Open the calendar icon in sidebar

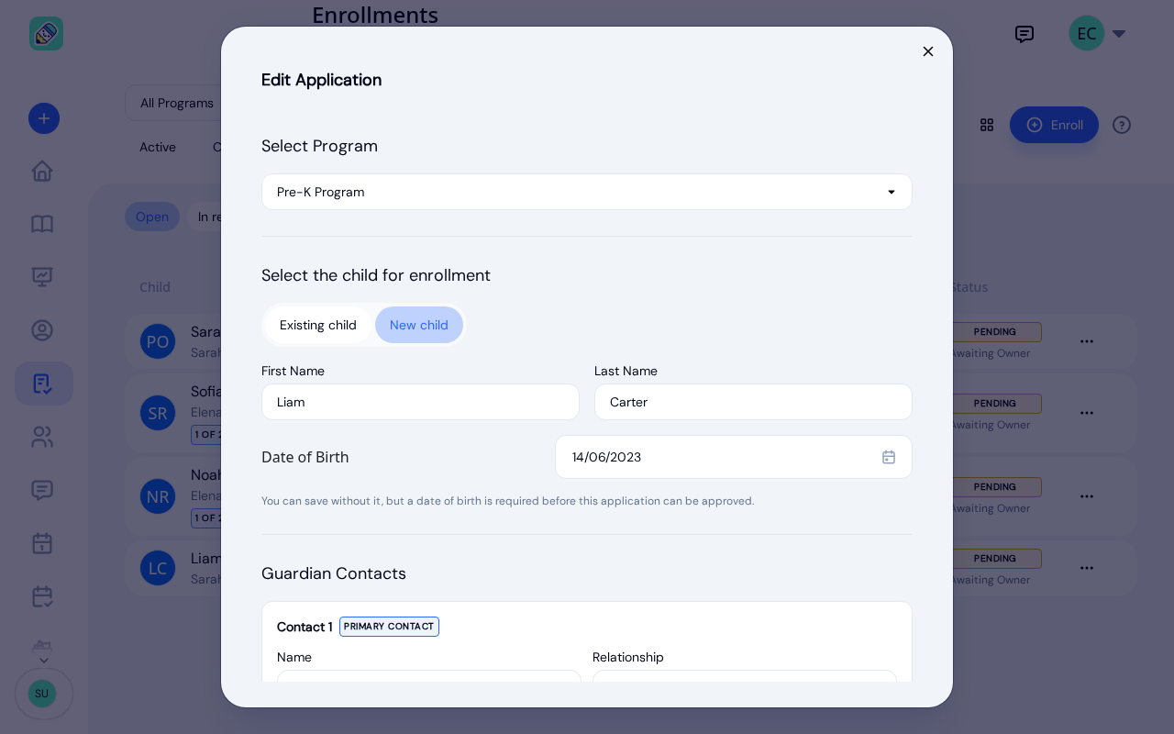[42, 543]
